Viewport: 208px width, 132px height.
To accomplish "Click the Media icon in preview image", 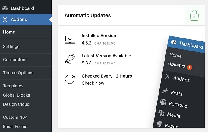I will tap(161, 113).
